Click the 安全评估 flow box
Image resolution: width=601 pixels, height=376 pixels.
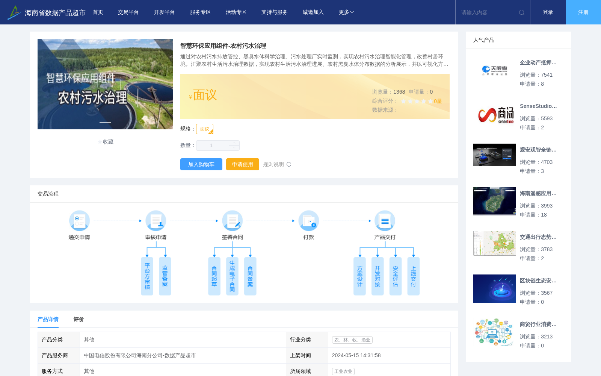coord(396,276)
